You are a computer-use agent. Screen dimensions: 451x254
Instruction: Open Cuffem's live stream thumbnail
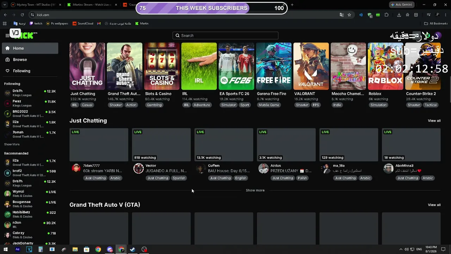[224, 145]
